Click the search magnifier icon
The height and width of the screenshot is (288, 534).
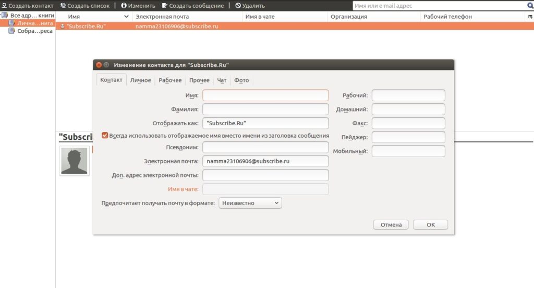pyautogui.click(x=530, y=6)
